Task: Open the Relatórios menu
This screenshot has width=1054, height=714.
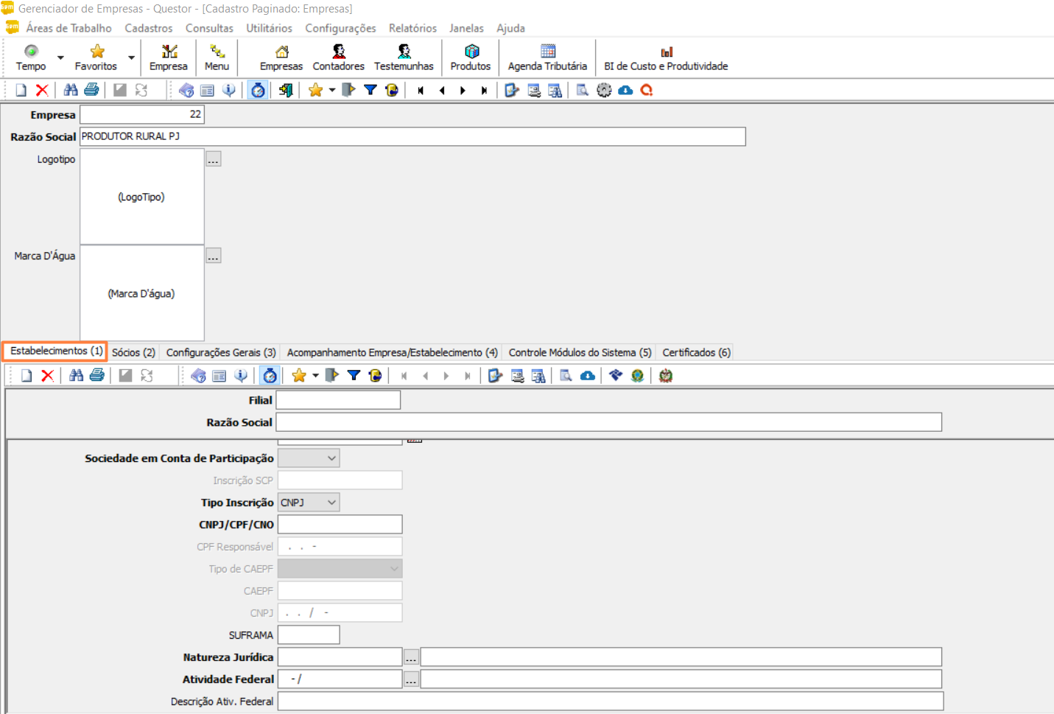Action: (412, 28)
